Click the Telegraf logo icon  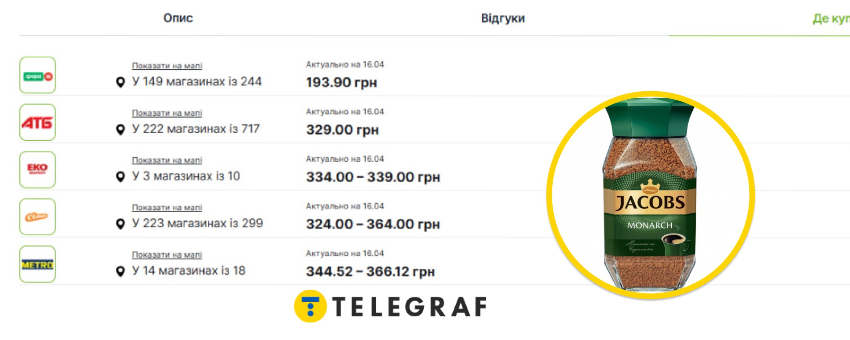(310, 306)
